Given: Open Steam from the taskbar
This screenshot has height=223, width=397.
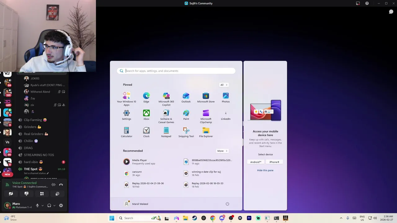Looking at the screenshot, I should click(x=194, y=218).
